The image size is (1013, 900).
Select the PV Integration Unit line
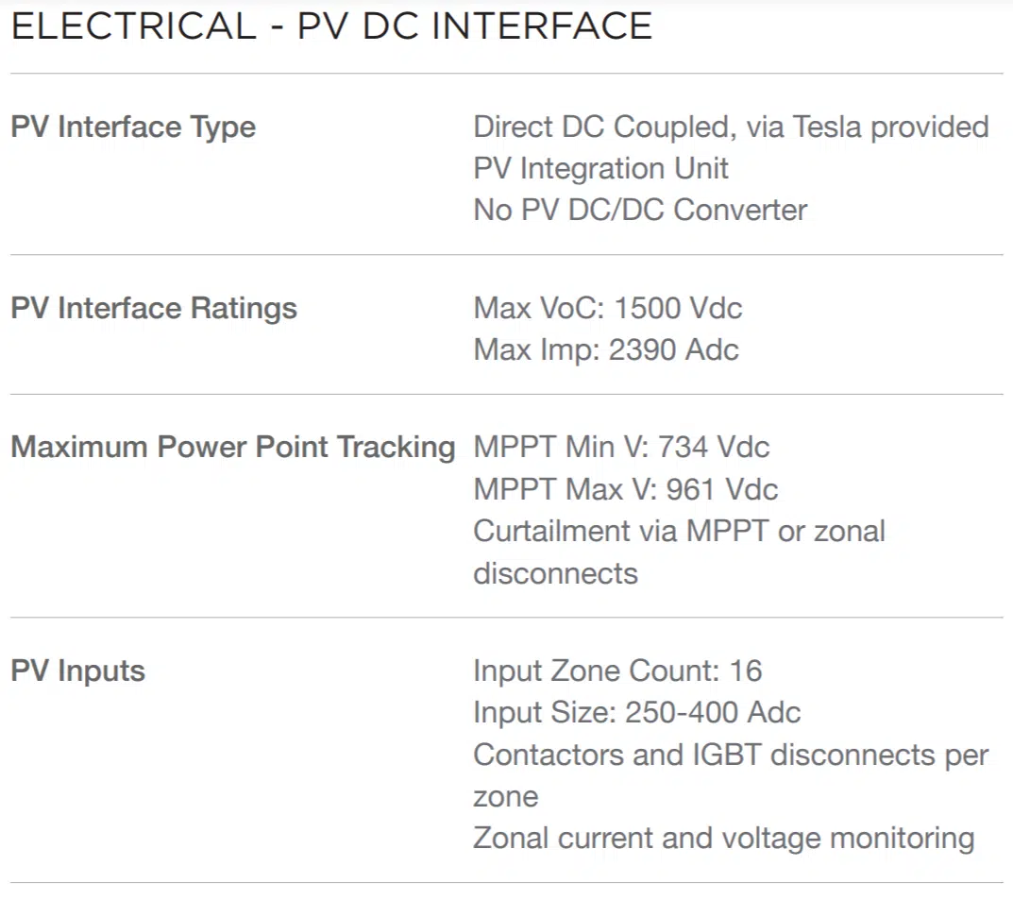coord(600,168)
